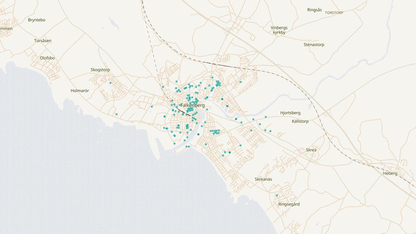
Task: Select the Torsåsen place name
Action: (43, 41)
